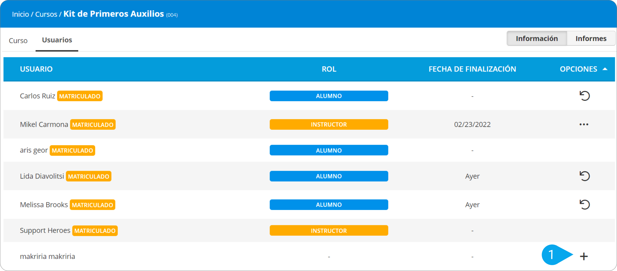Open Cursos breadcrumb link
The image size is (617, 271).
(x=46, y=14)
